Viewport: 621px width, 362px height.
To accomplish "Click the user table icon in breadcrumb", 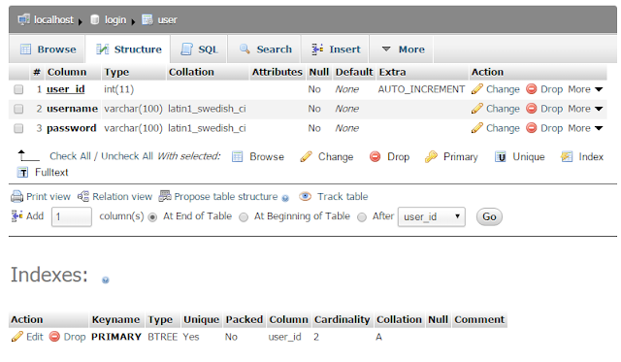I will [x=147, y=19].
